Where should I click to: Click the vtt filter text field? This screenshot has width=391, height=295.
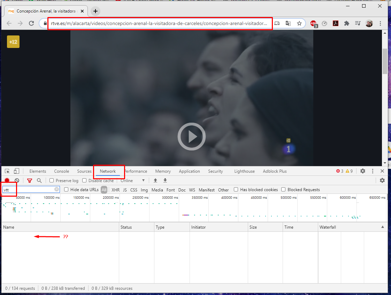coord(28,190)
